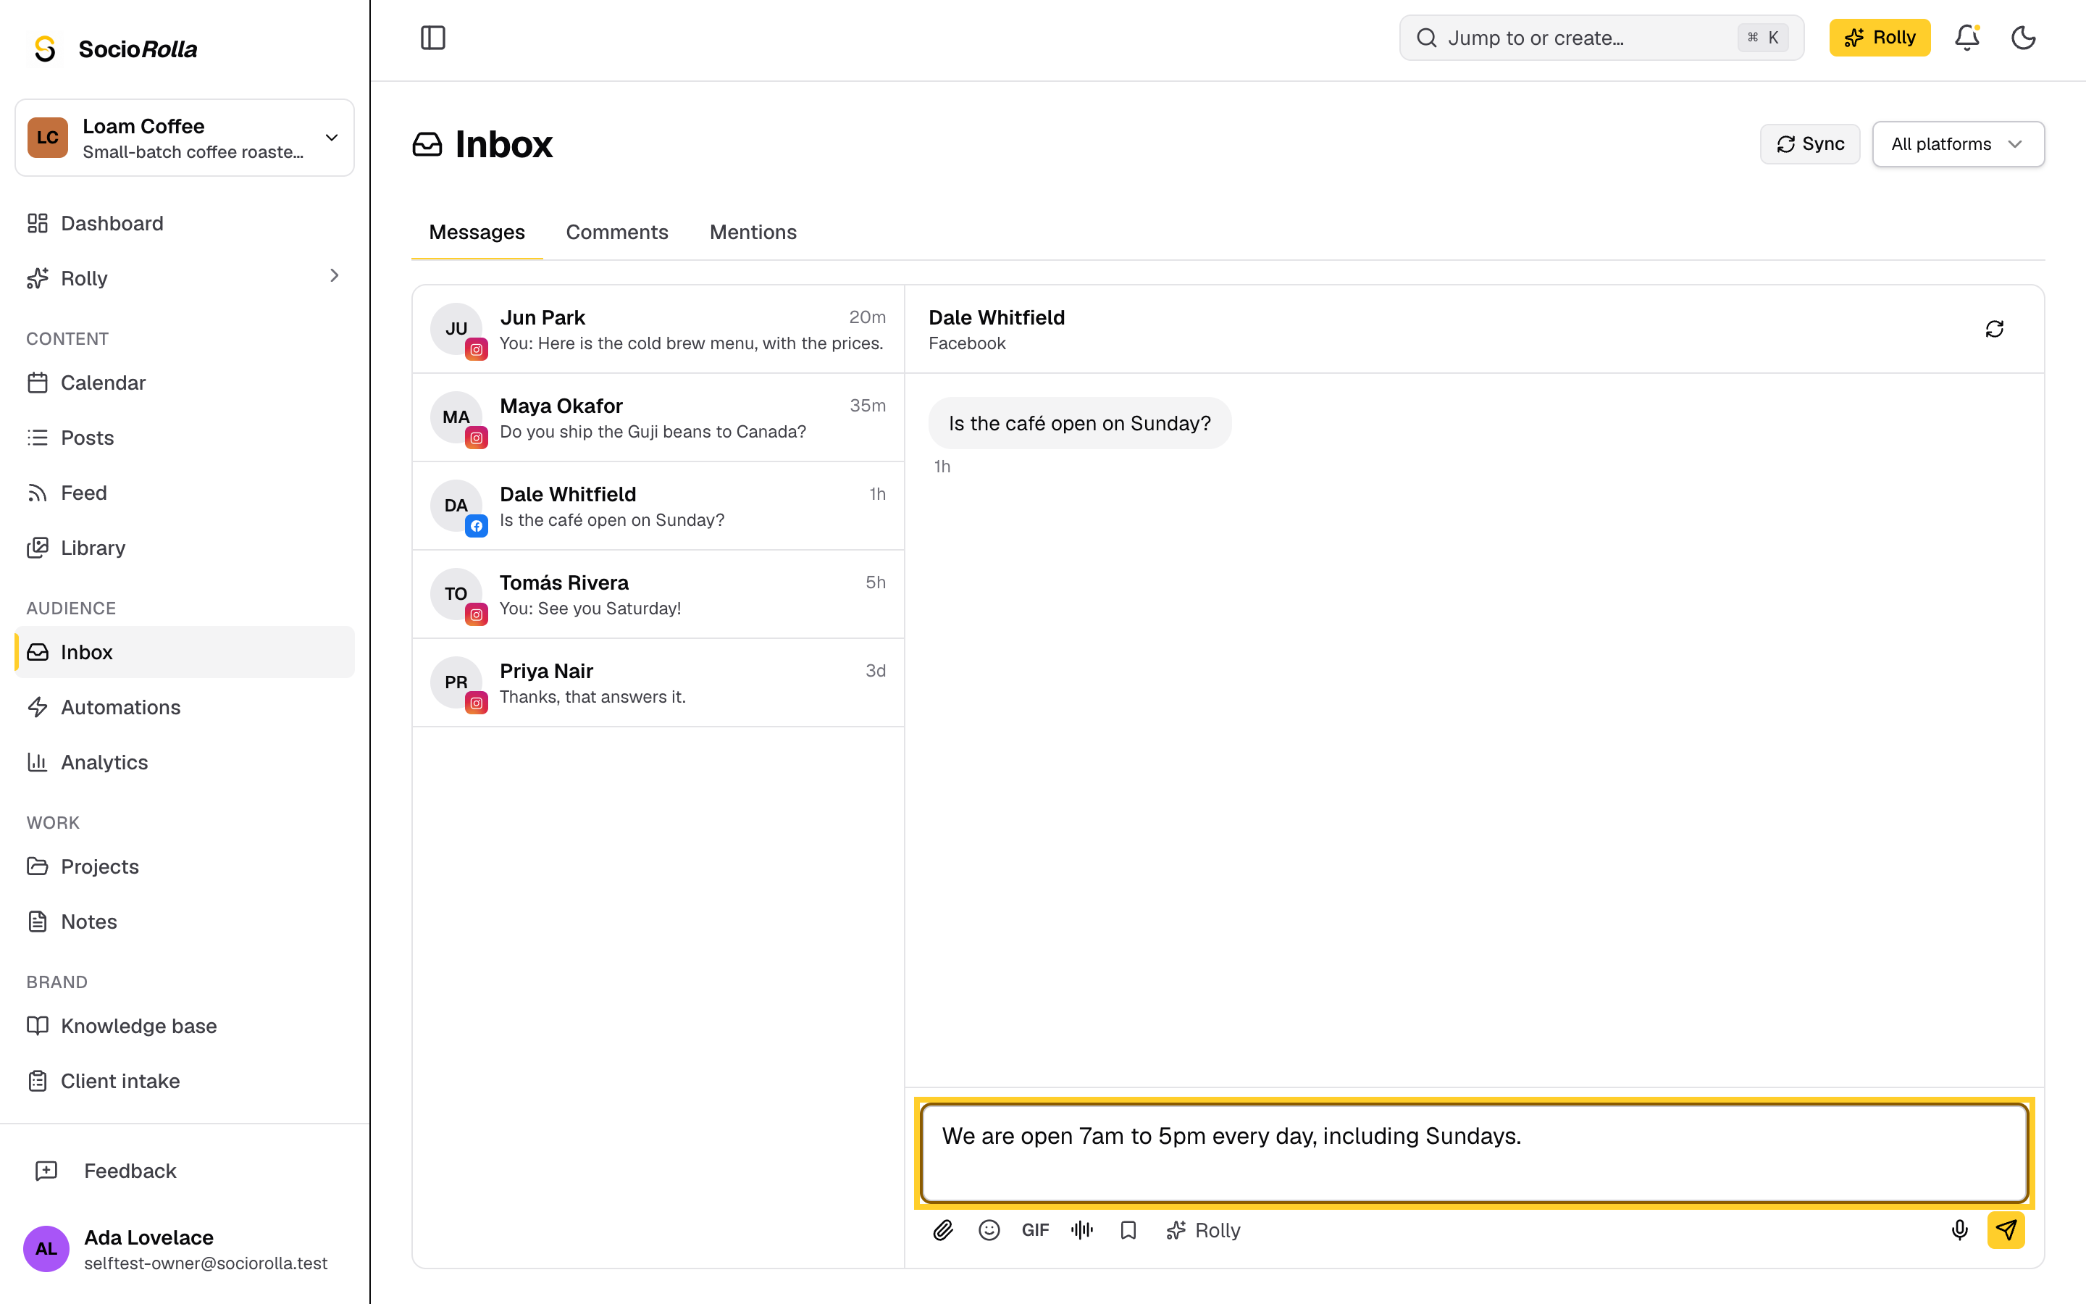
Task: Click the SocioRolla logo
Action: [114, 49]
